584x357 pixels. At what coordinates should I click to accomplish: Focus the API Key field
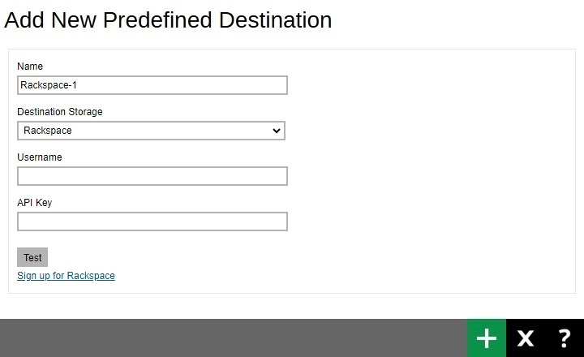152,222
